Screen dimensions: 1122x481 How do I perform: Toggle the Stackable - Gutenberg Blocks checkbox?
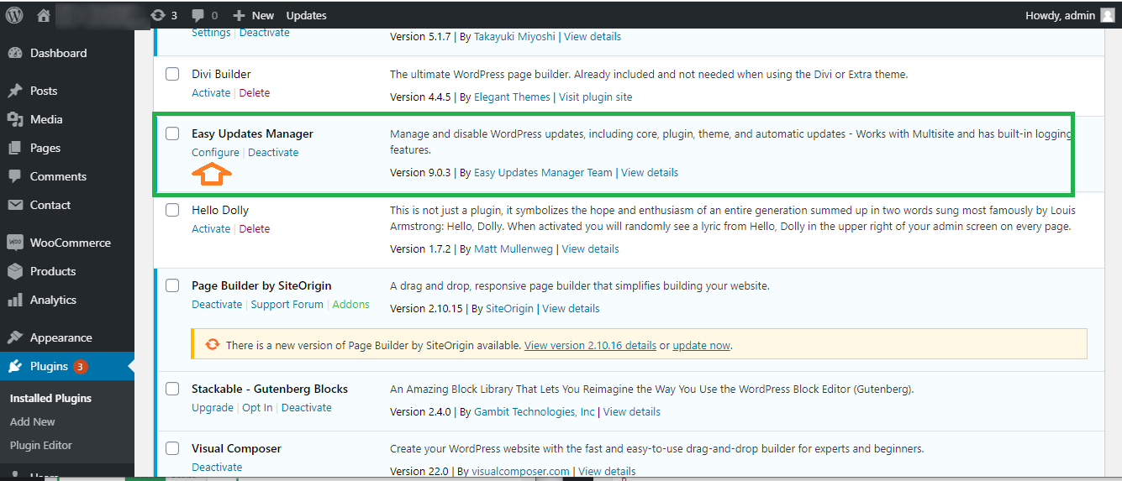(x=172, y=389)
